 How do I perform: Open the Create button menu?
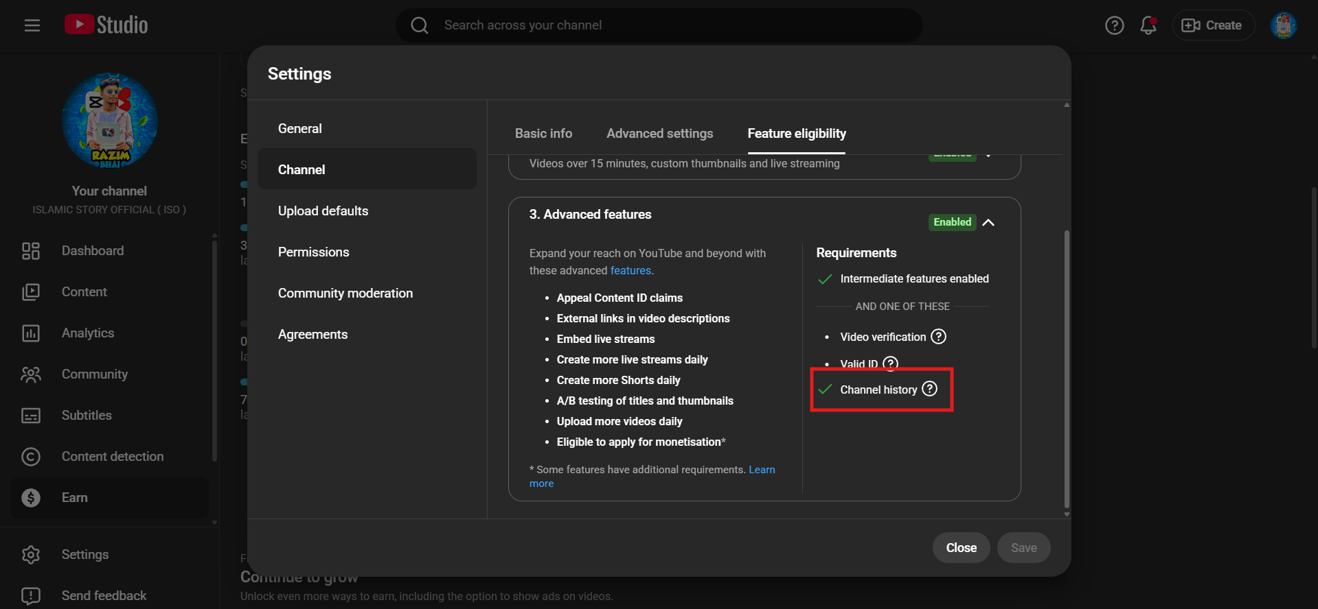pyautogui.click(x=1212, y=25)
